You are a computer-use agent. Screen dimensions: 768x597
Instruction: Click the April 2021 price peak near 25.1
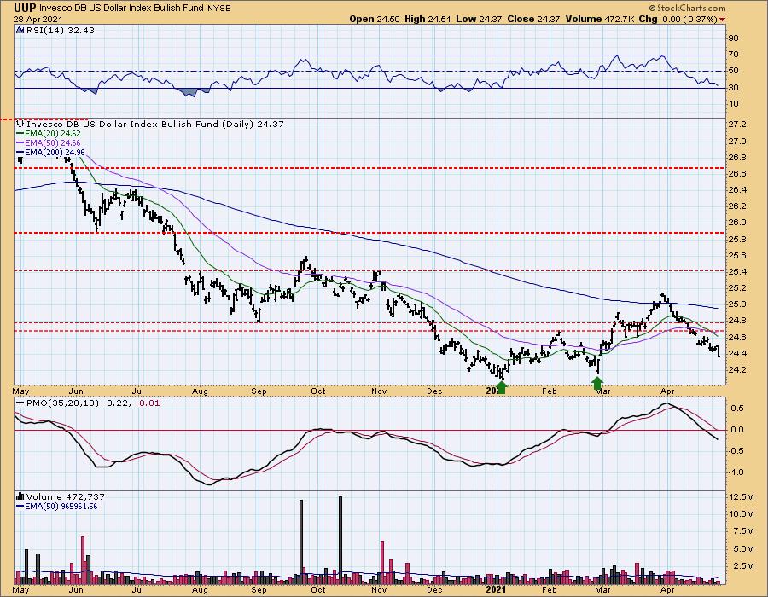tap(663, 295)
